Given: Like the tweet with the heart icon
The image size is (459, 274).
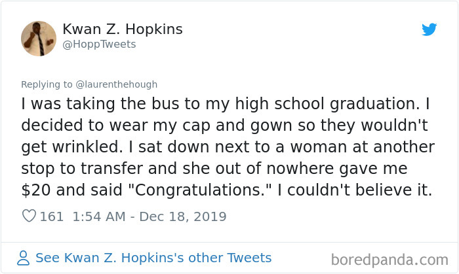Looking at the screenshot, I should tap(29, 216).
